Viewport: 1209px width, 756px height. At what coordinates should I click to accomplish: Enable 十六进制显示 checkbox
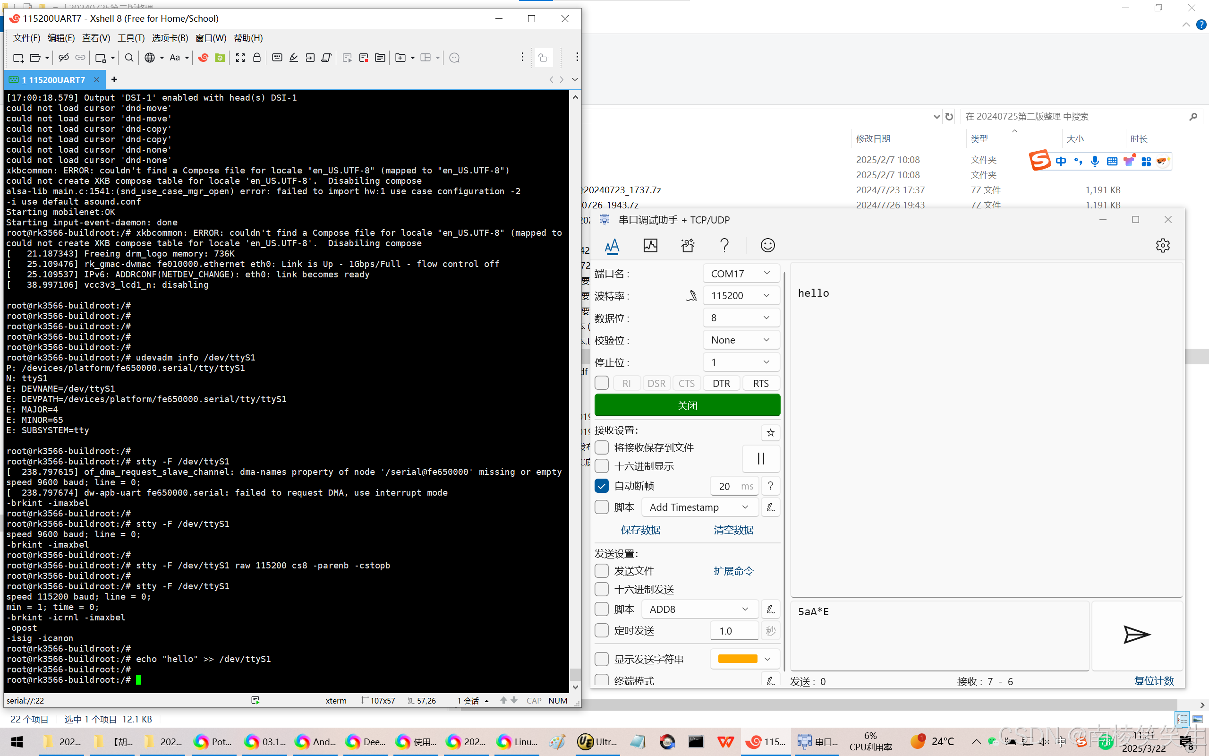click(x=602, y=466)
